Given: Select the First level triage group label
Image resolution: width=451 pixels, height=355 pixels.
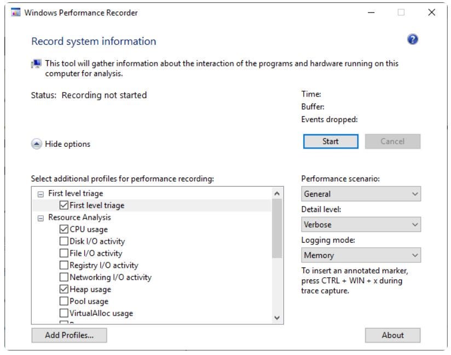Looking at the screenshot, I should click(76, 193).
